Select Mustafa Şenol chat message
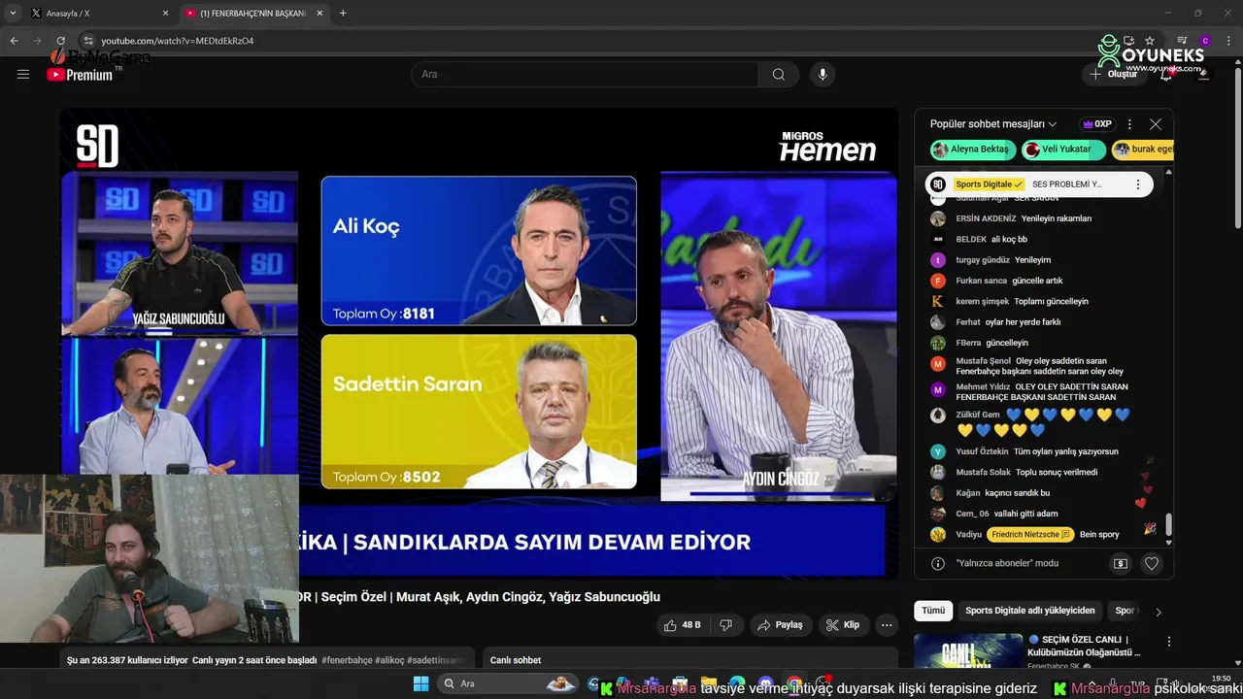 tap(1044, 366)
